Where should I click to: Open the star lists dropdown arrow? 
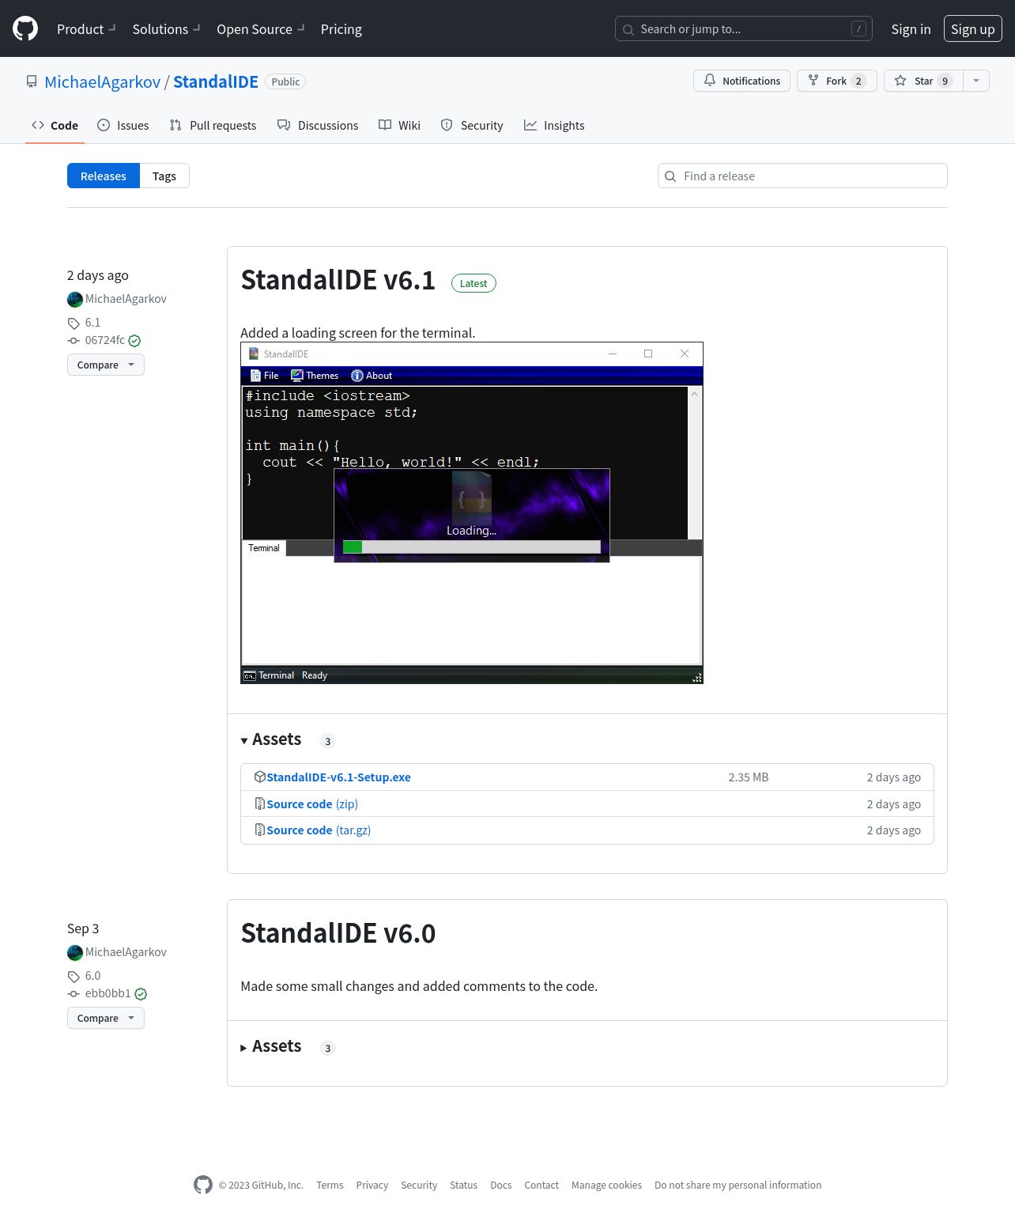click(x=976, y=81)
